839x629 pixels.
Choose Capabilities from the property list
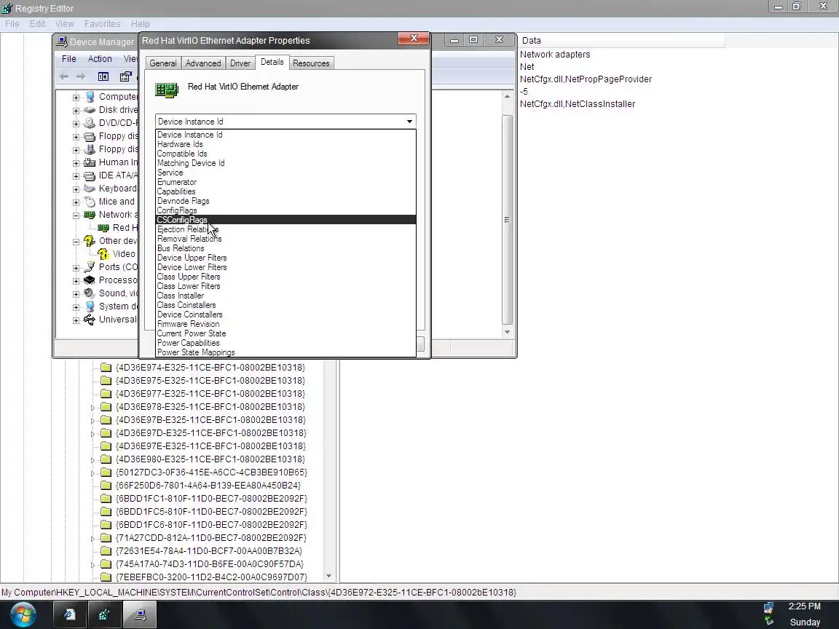coord(285,191)
